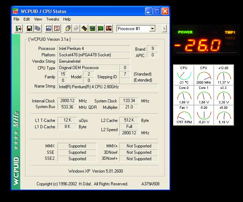This screenshot has height=202, width=243.
Task: Close the WCPUID window
Action: (165, 11)
